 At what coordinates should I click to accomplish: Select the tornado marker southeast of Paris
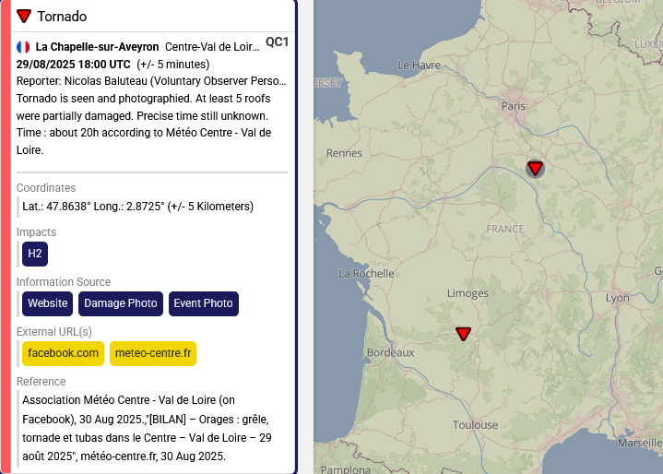click(535, 168)
